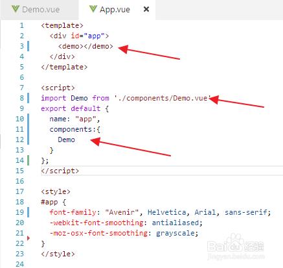Click the Vue icon on Demo.vue tab
The image size is (283, 268).
tap(16, 9)
